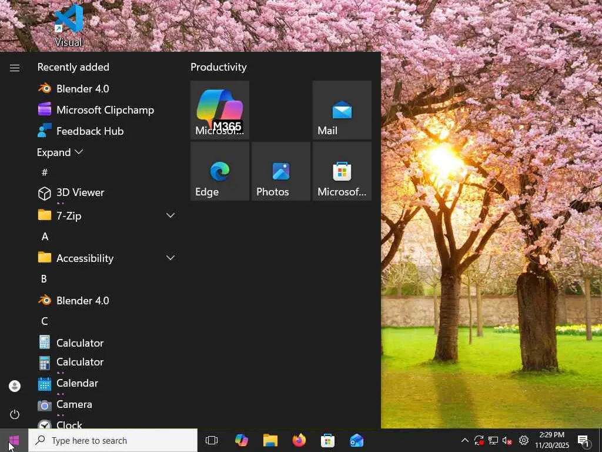602x452 pixels.
Task: Open Microsoft Store from the taskbar
Action: (327, 440)
